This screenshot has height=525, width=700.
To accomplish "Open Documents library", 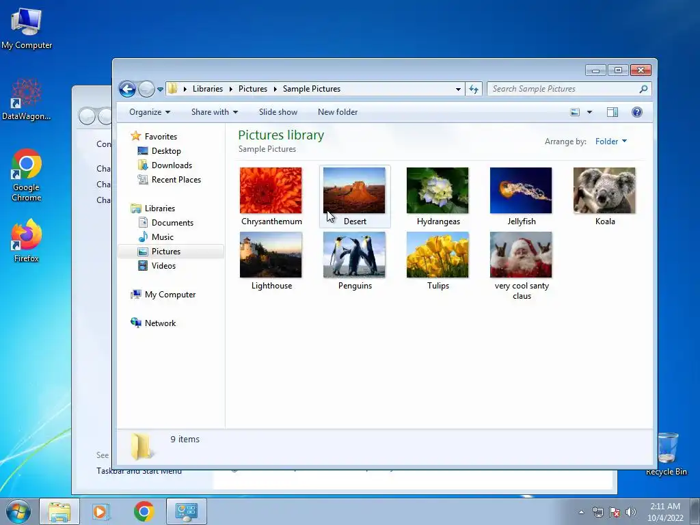I will (172, 223).
